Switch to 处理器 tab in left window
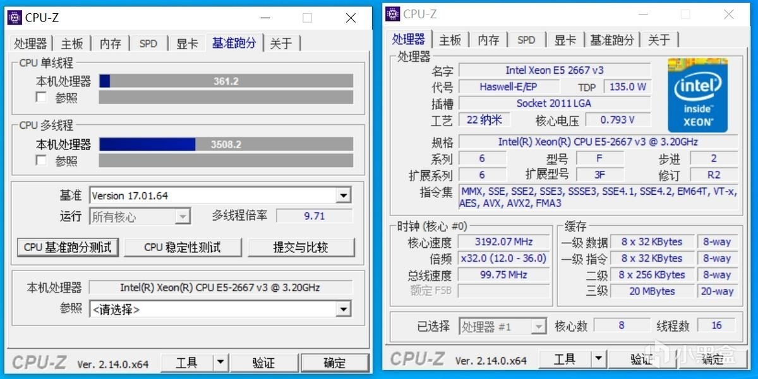 31,44
